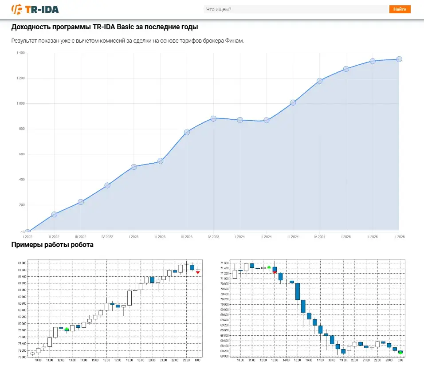
Task: Select the IV 2022 data point
Action: [107, 185]
